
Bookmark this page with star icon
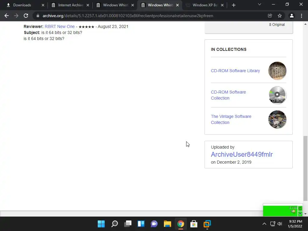[x=280, y=16]
